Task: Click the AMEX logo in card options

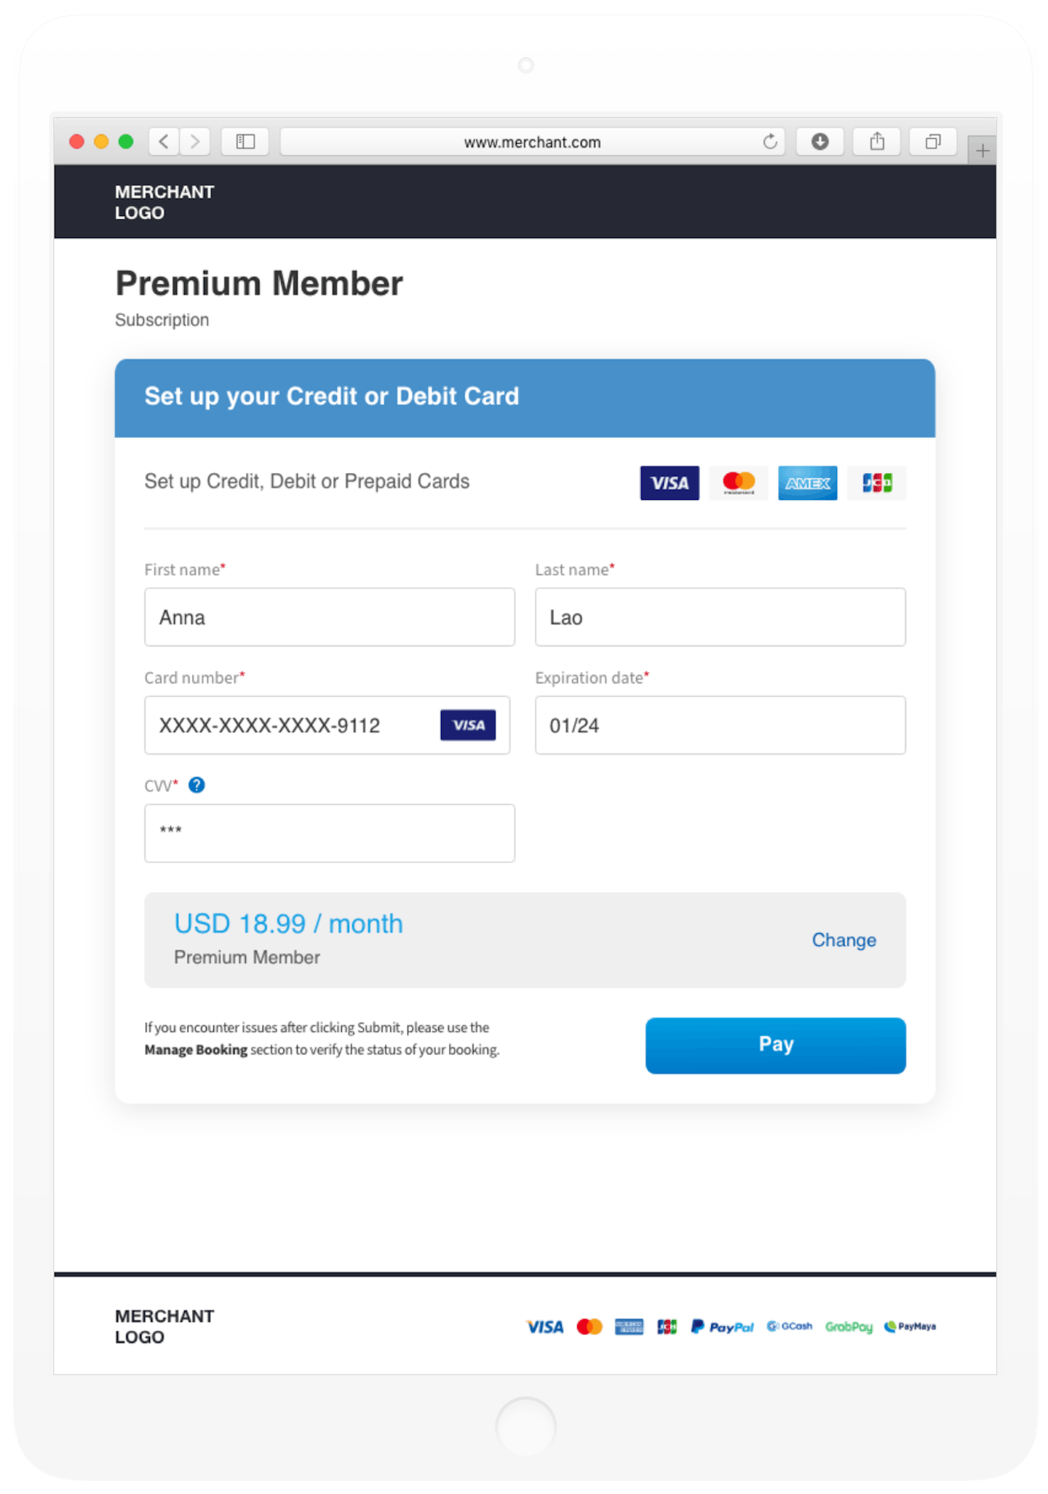Action: [807, 483]
